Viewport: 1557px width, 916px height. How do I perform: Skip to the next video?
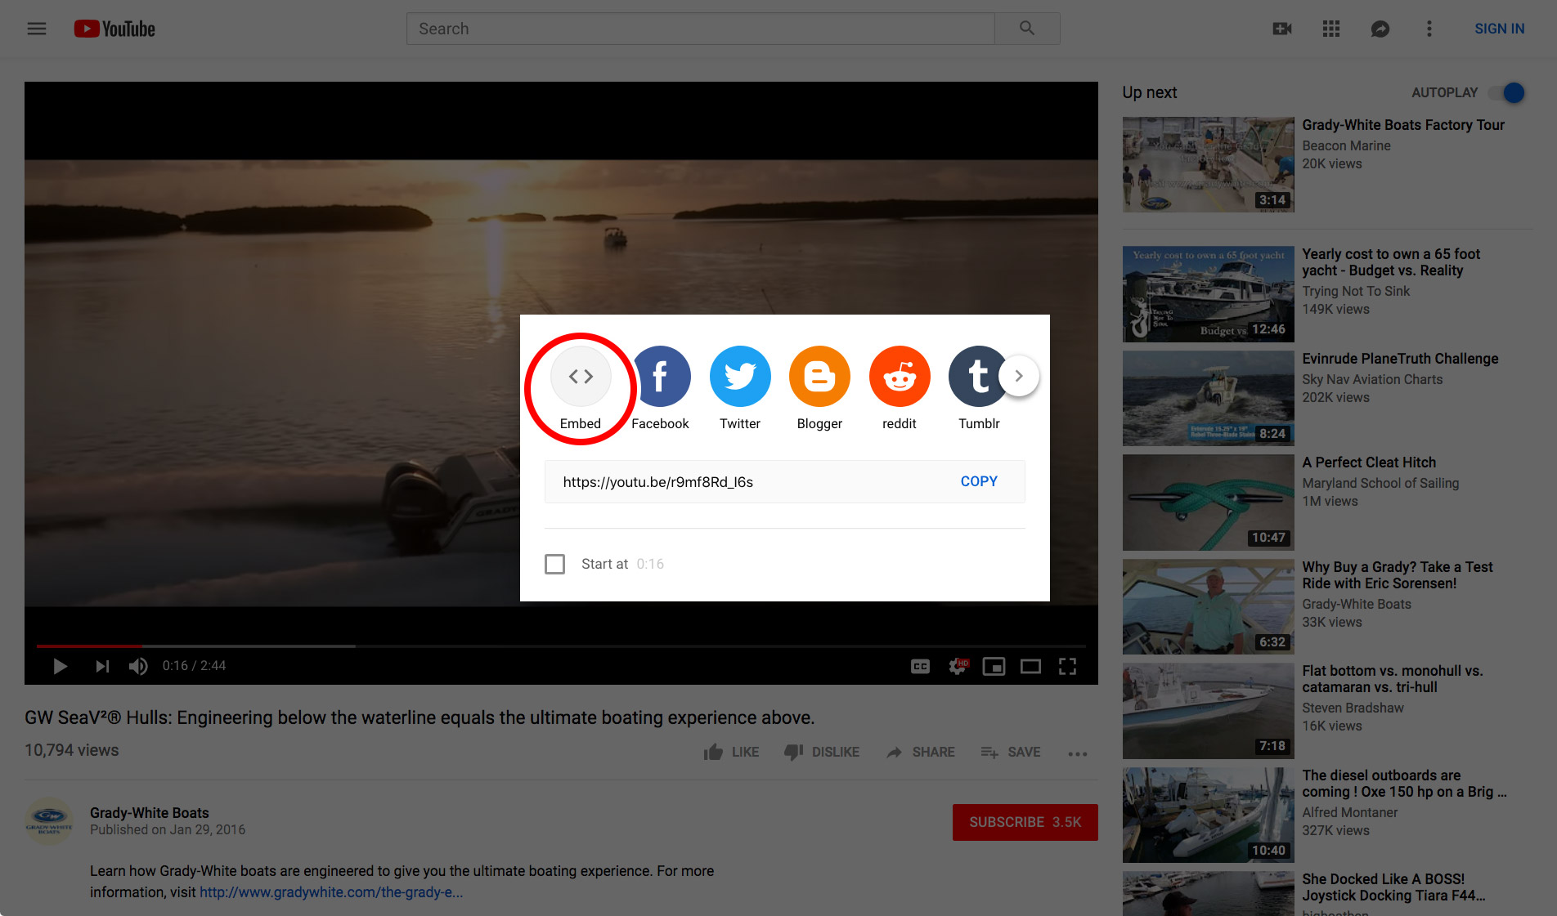click(x=101, y=666)
